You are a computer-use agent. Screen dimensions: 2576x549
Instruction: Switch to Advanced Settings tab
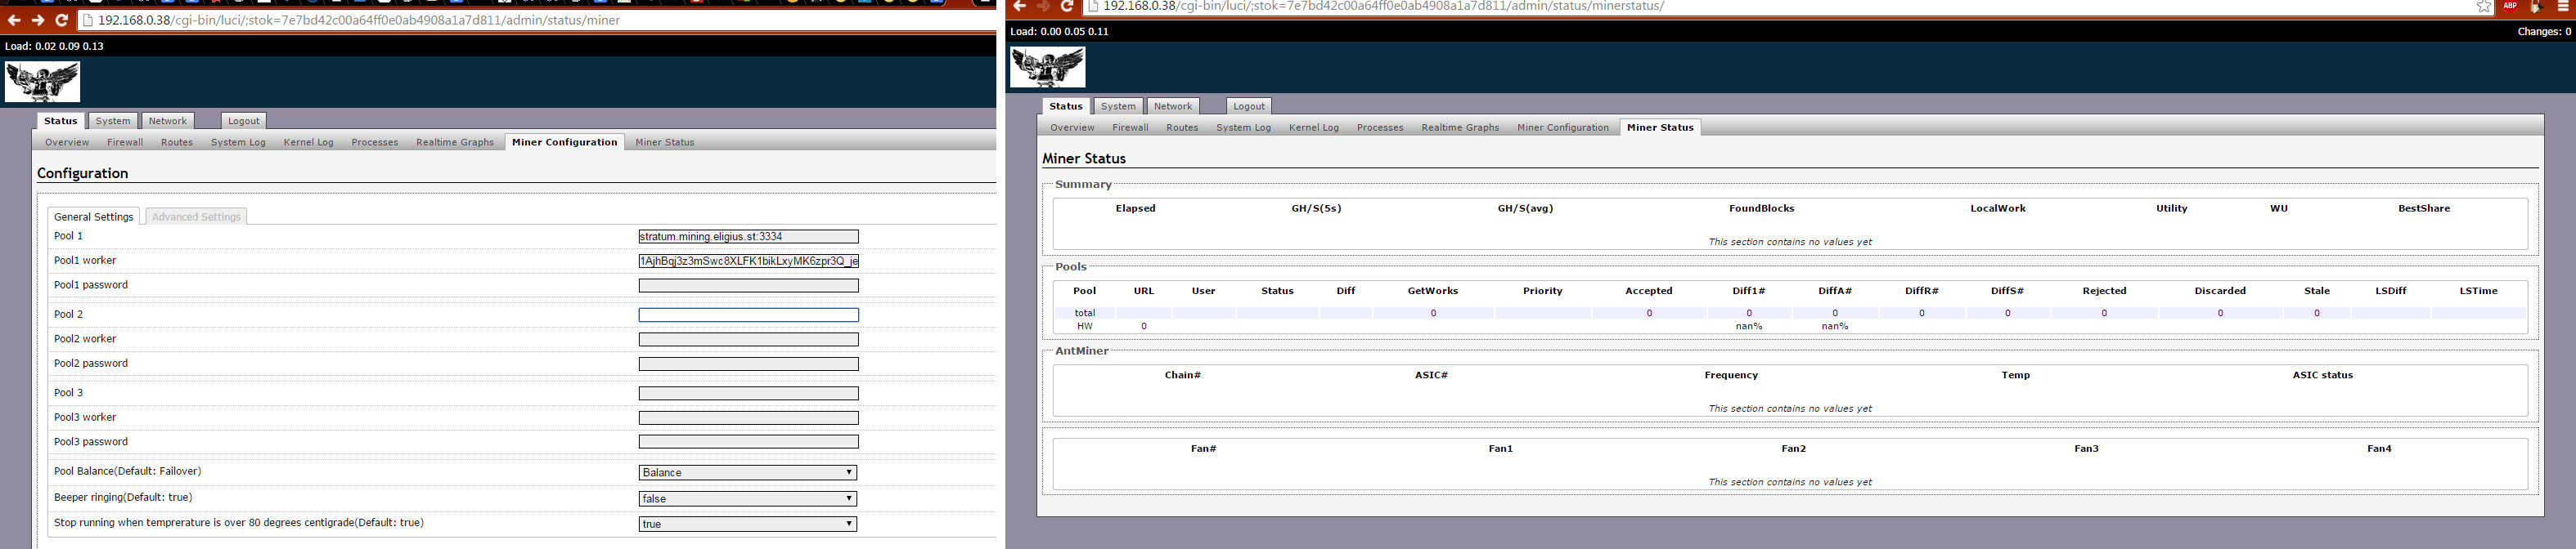196,216
